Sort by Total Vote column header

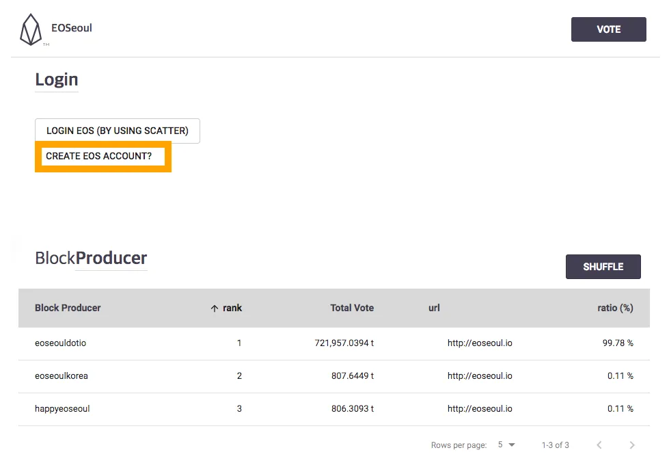352,308
